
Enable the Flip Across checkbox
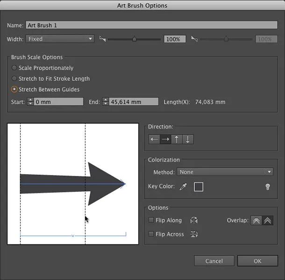(151, 234)
